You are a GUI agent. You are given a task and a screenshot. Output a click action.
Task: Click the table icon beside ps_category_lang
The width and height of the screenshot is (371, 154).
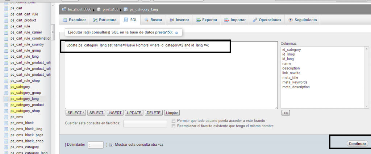coord(6,99)
